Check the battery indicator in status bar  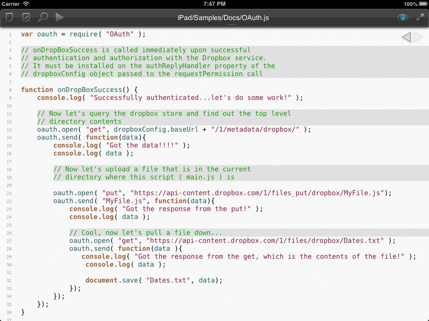point(423,4)
